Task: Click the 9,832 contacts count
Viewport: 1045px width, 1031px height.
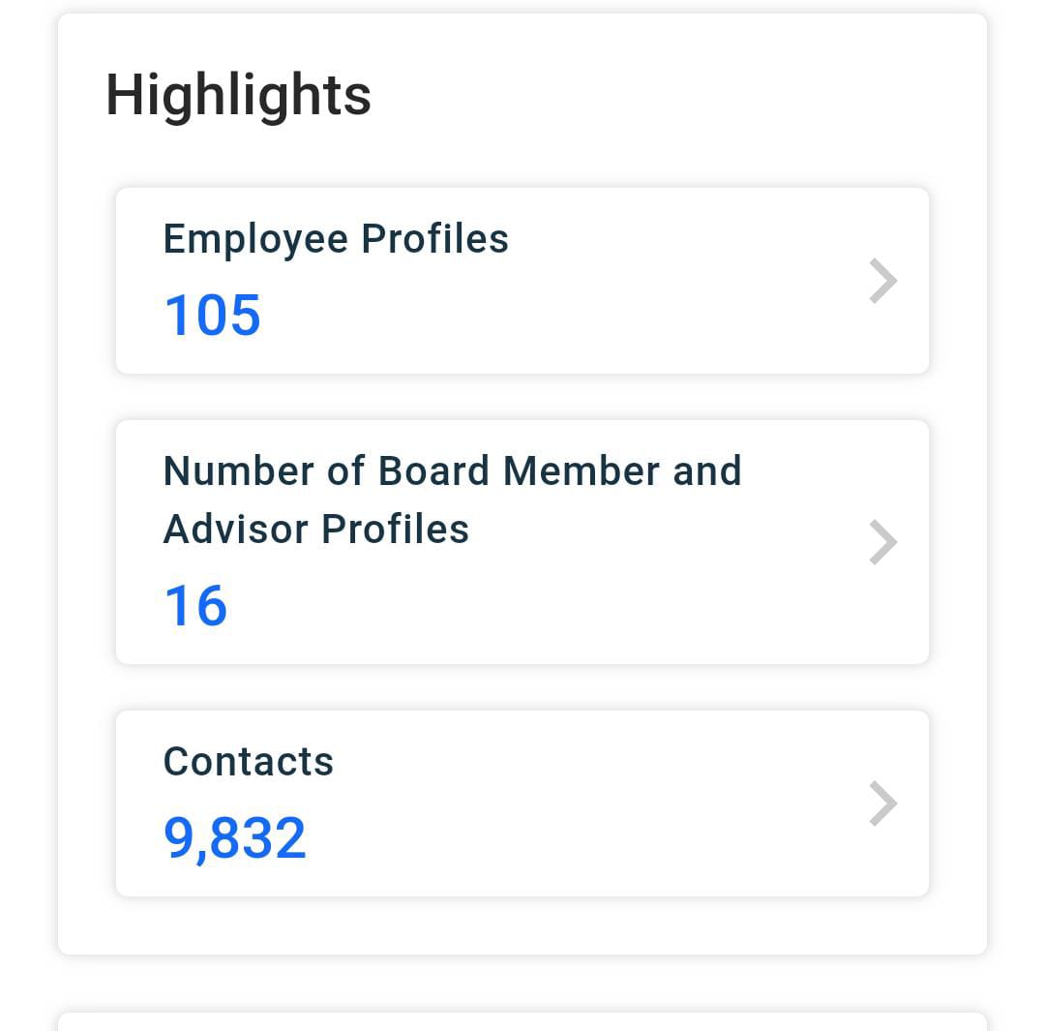Action: [234, 838]
